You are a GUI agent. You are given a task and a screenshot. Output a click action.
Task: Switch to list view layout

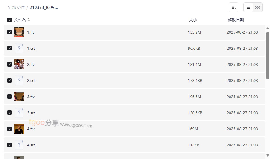[248, 7]
